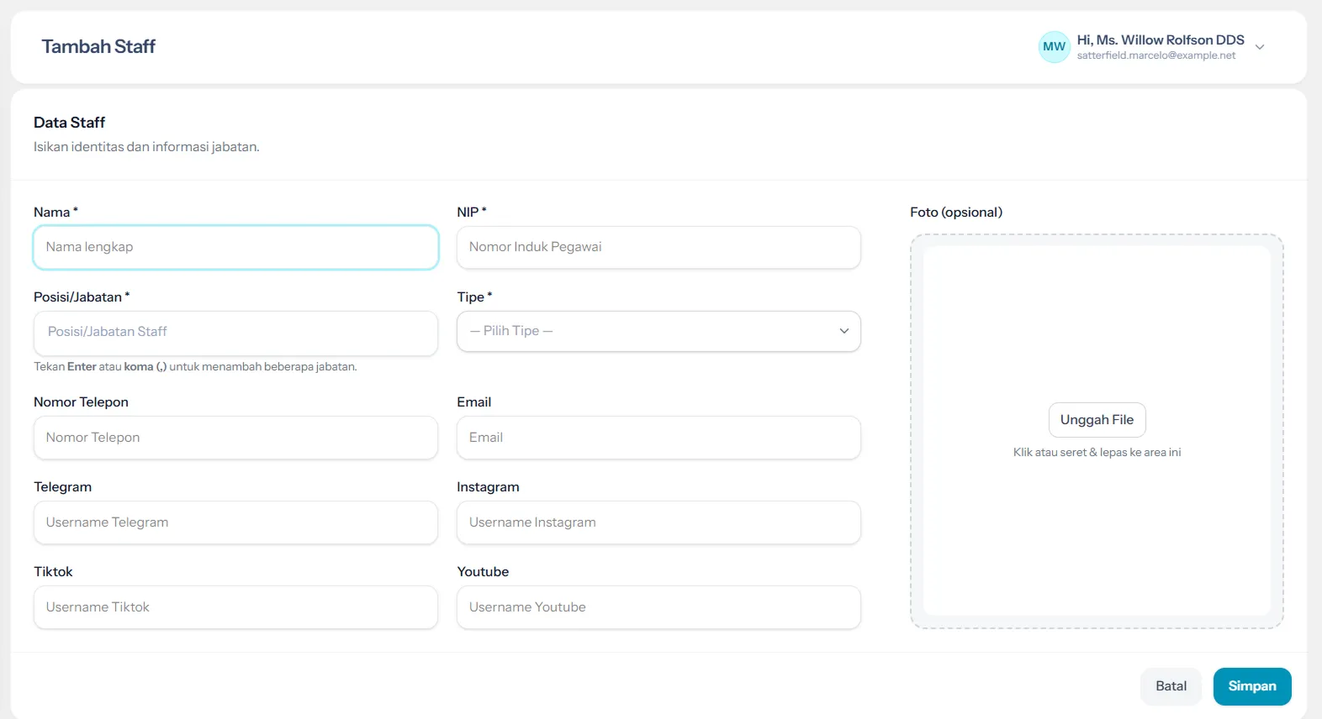Click the Tiktok field label
This screenshot has height=719, width=1322.
[x=53, y=572]
